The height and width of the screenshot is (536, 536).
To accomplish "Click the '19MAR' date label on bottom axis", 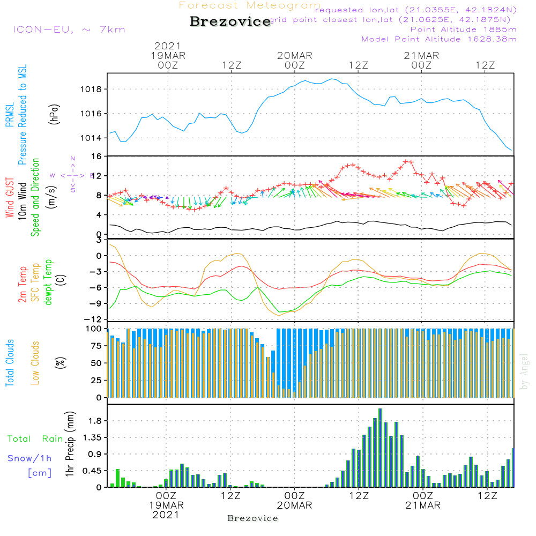I will click(x=166, y=505).
